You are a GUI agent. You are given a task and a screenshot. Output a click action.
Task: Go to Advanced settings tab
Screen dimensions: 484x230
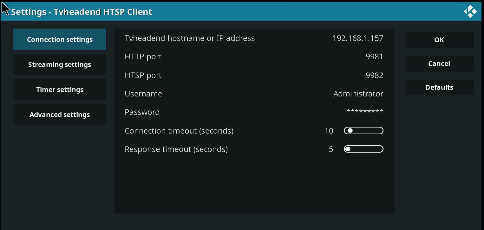click(x=60, y=115)
